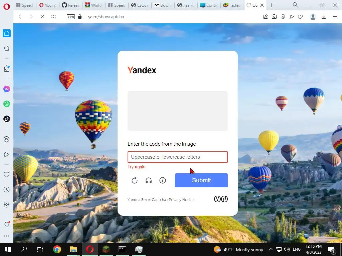Open sidebar home start page icon

click(7, 33)
